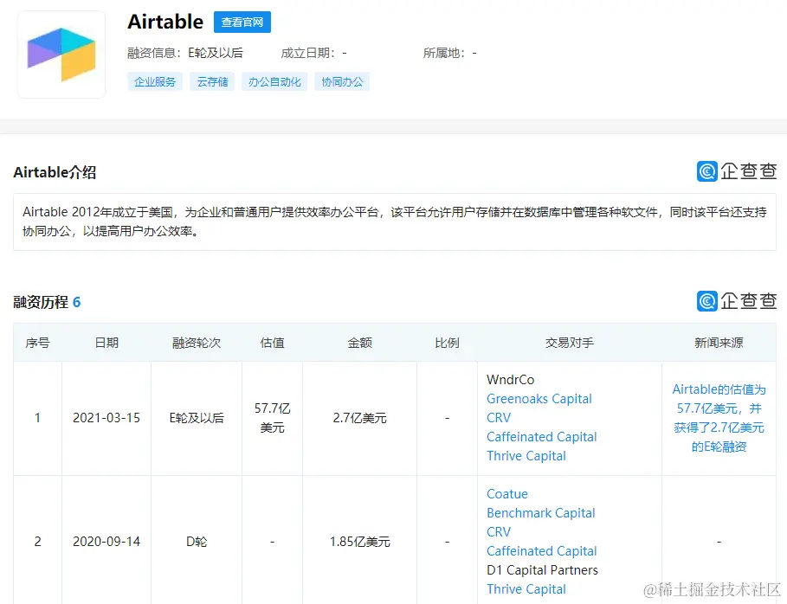Click the 金额 column header
The width and height of the screenshot is (787, 604).
(x=359, y=343)
